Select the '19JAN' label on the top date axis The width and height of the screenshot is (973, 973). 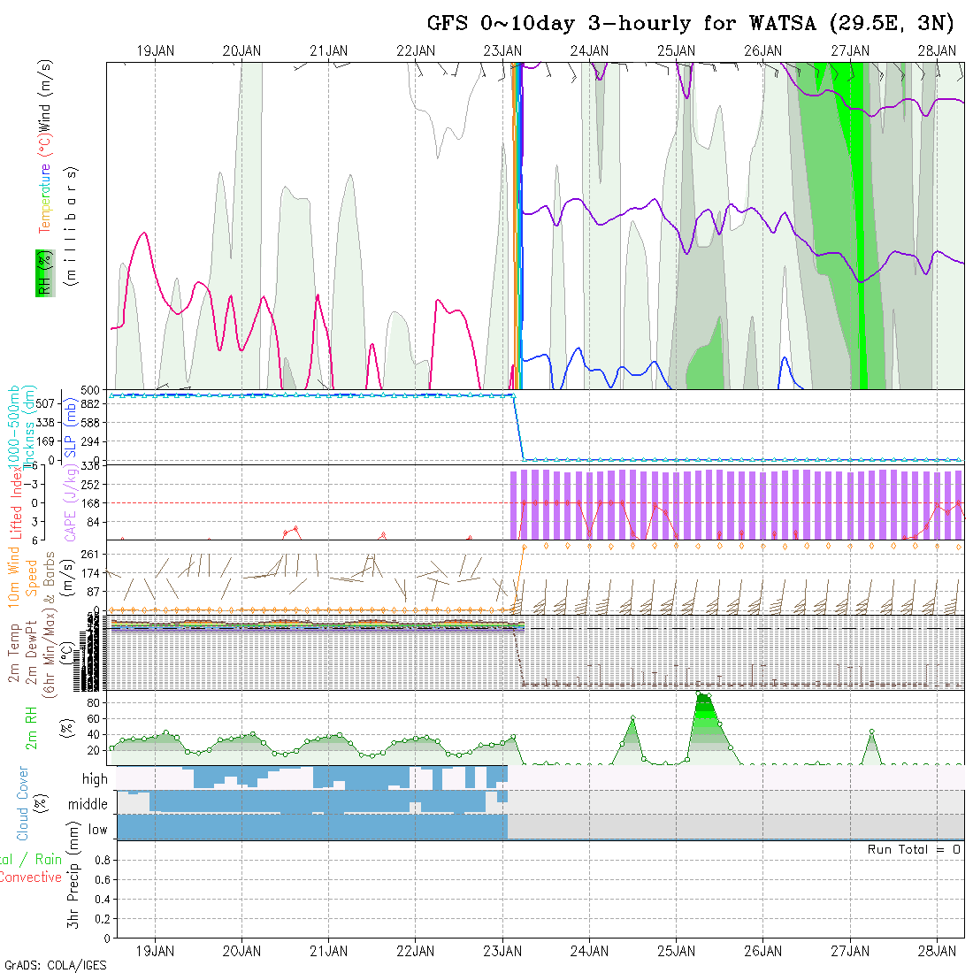[x=155, y=51]
